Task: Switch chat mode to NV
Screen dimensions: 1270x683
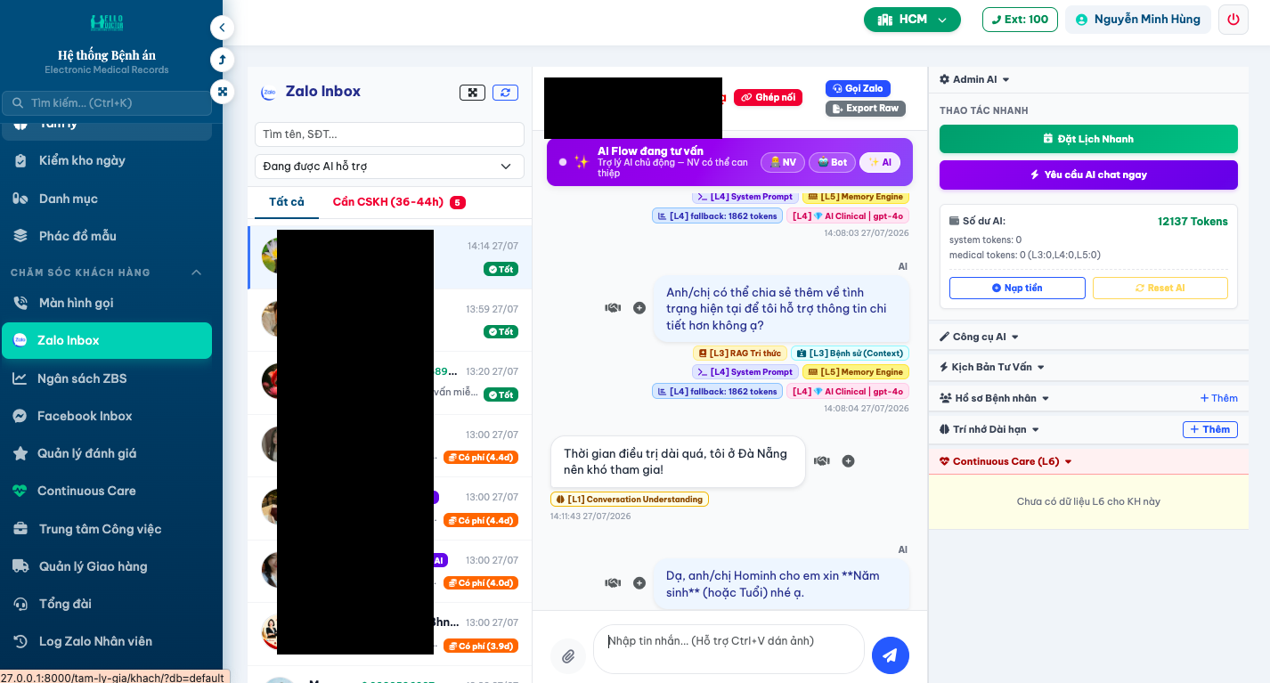Action: [783, 162]
